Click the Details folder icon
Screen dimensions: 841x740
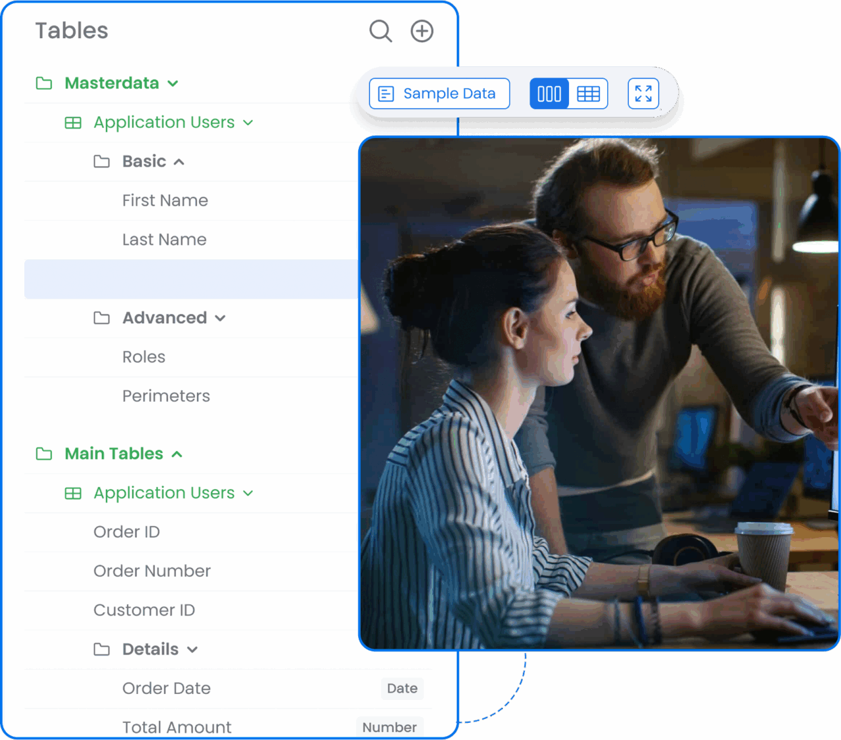point(102,649)
